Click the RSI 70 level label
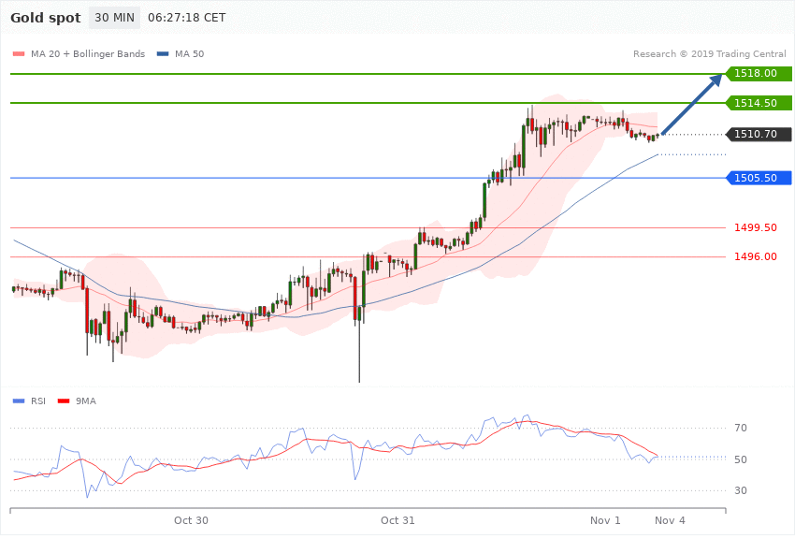Viewport: 795px width, 539px height. [x=740, y=428]
